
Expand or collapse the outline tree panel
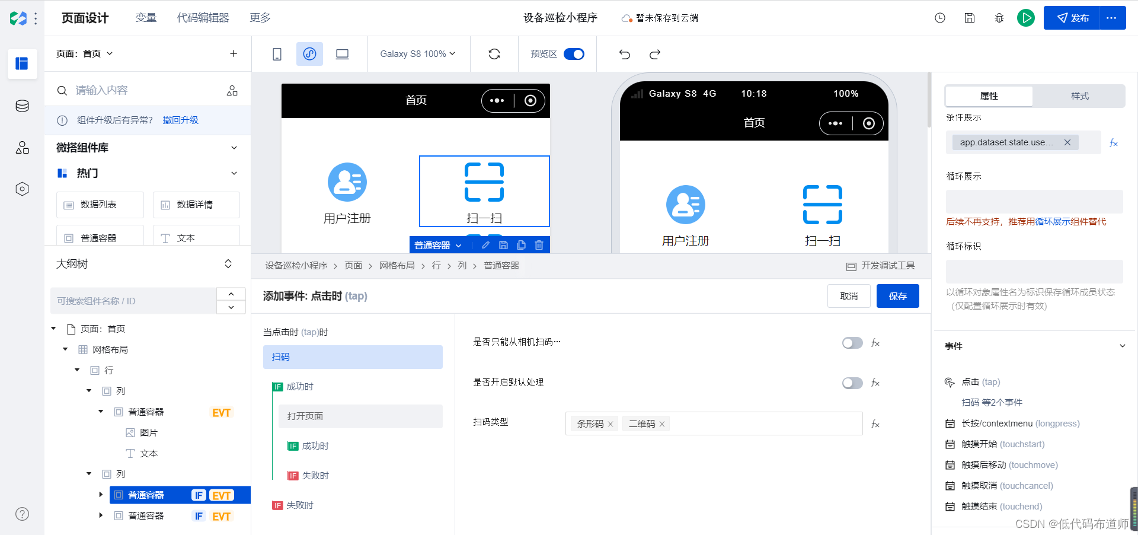point(228,264)
